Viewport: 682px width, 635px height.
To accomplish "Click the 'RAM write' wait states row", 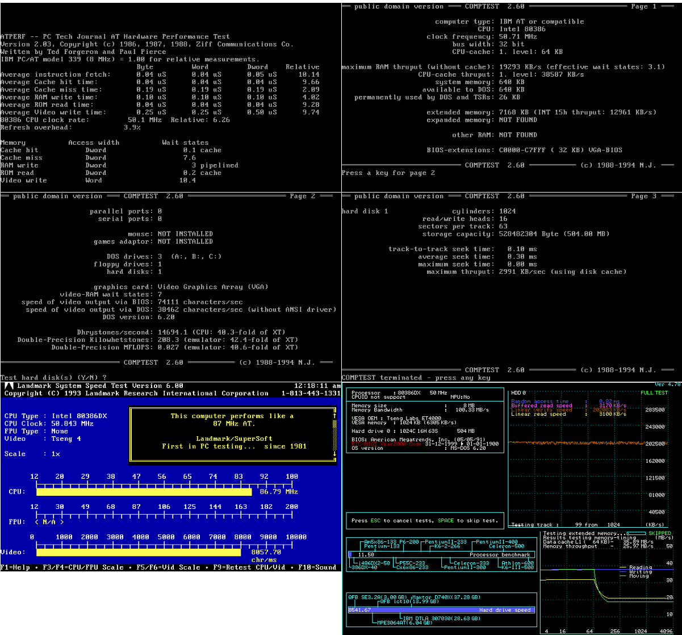I will click(x=119, y=165).
